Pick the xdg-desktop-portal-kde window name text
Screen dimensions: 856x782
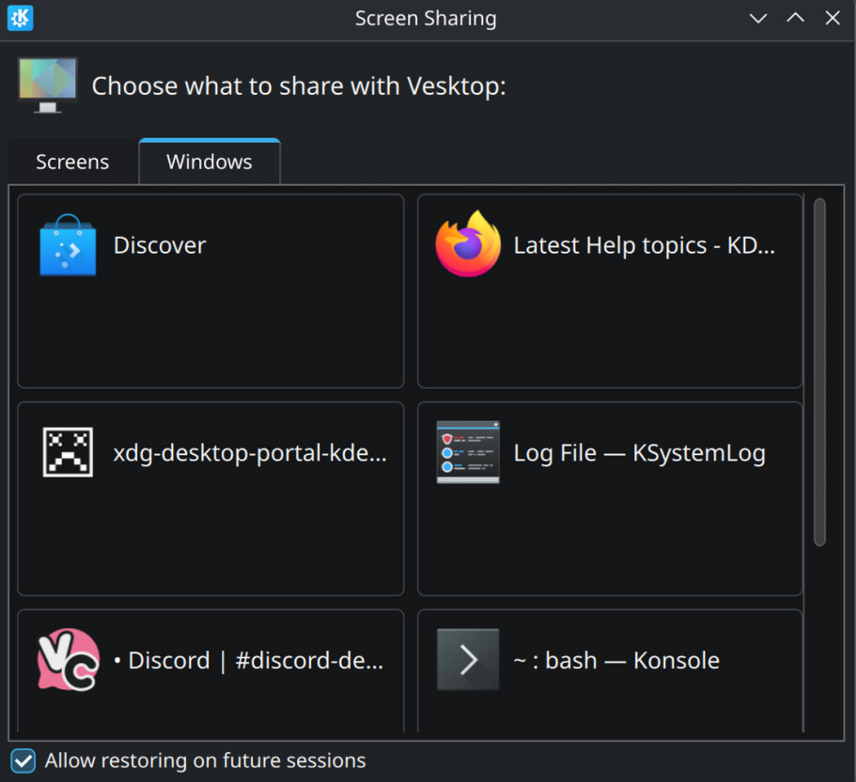(250, 453)
